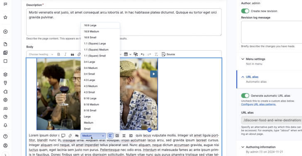This screenshot has height=156, width=302.
Task: Select 16:9 Large from view mode list
Action: [x=100, y=25]
